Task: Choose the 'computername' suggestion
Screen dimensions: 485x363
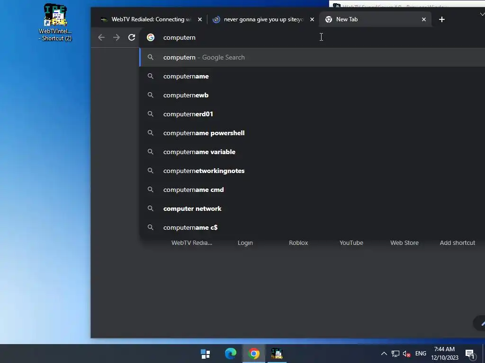Action: point(313,76)
